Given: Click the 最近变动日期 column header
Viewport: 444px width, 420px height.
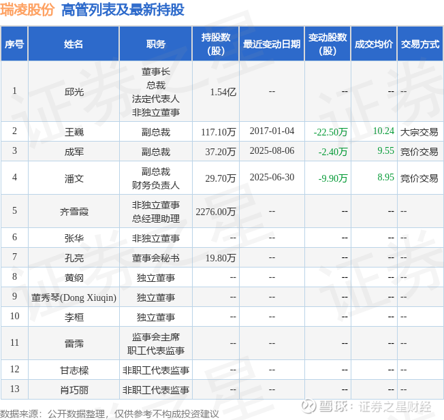Looking at the screenshot, I should (272, 44).
